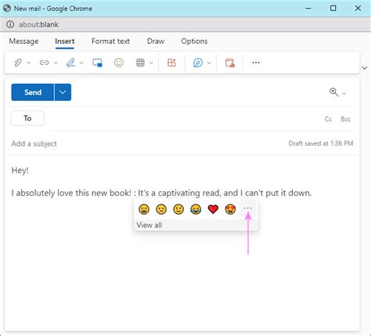Click the about:blank address text
371x336 pixels.
[38, 24]
